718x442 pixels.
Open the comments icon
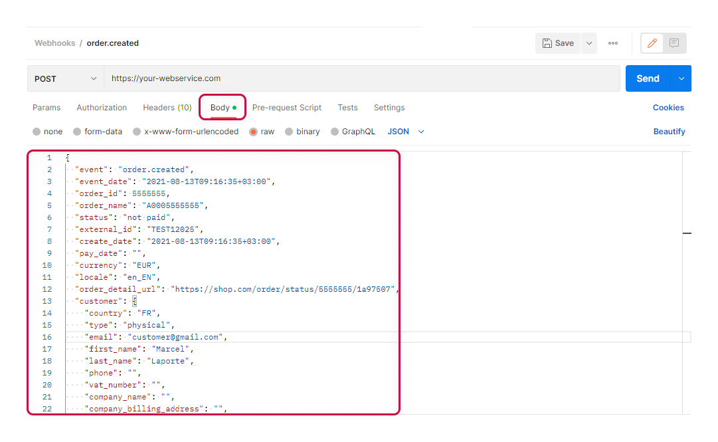[674, 43]
